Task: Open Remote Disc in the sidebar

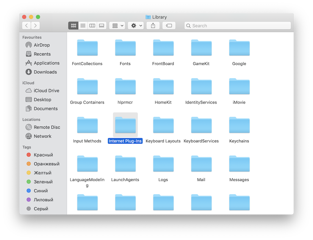Action: (x=47, y=127)
